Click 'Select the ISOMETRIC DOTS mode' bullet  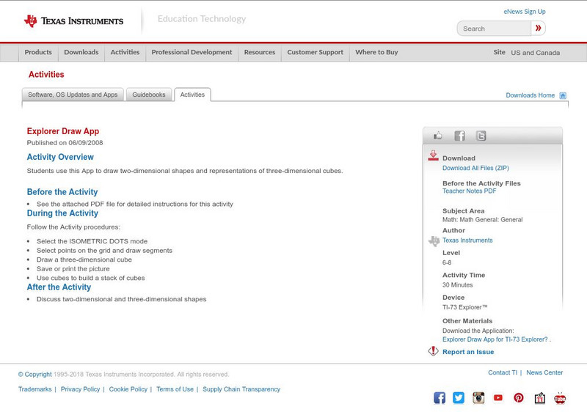point(92,241)
